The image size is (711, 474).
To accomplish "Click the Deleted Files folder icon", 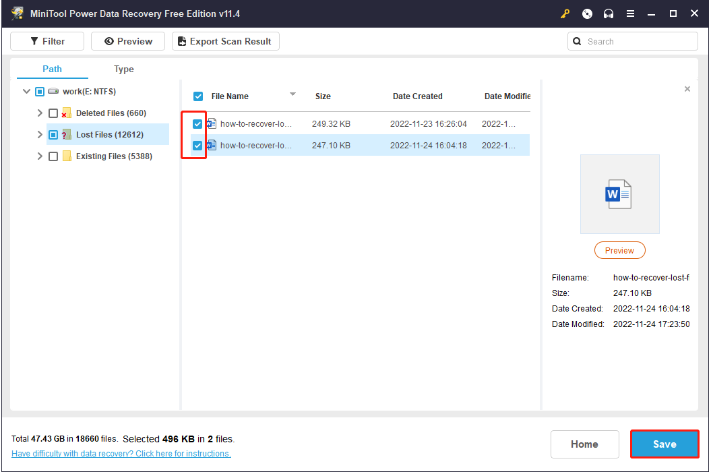I will click(x=67, y=113).
